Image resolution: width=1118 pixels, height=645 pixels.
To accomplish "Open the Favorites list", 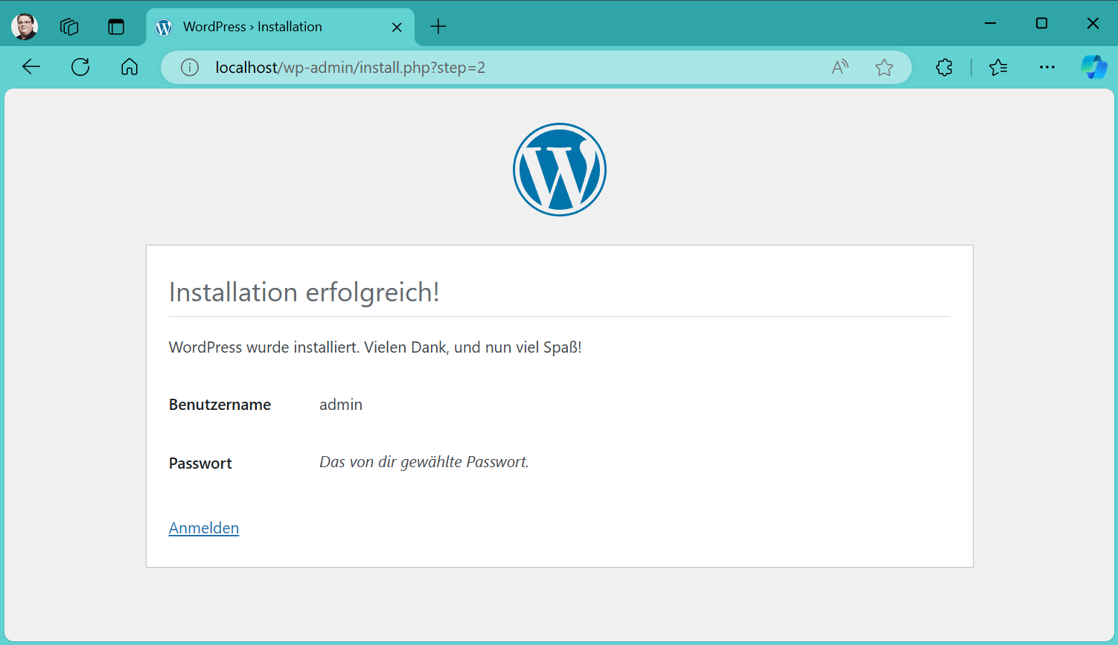I will pos(998,68).
